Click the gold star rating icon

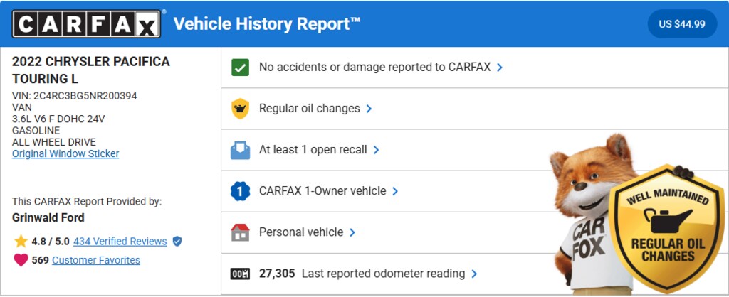[x=21, y=242]
